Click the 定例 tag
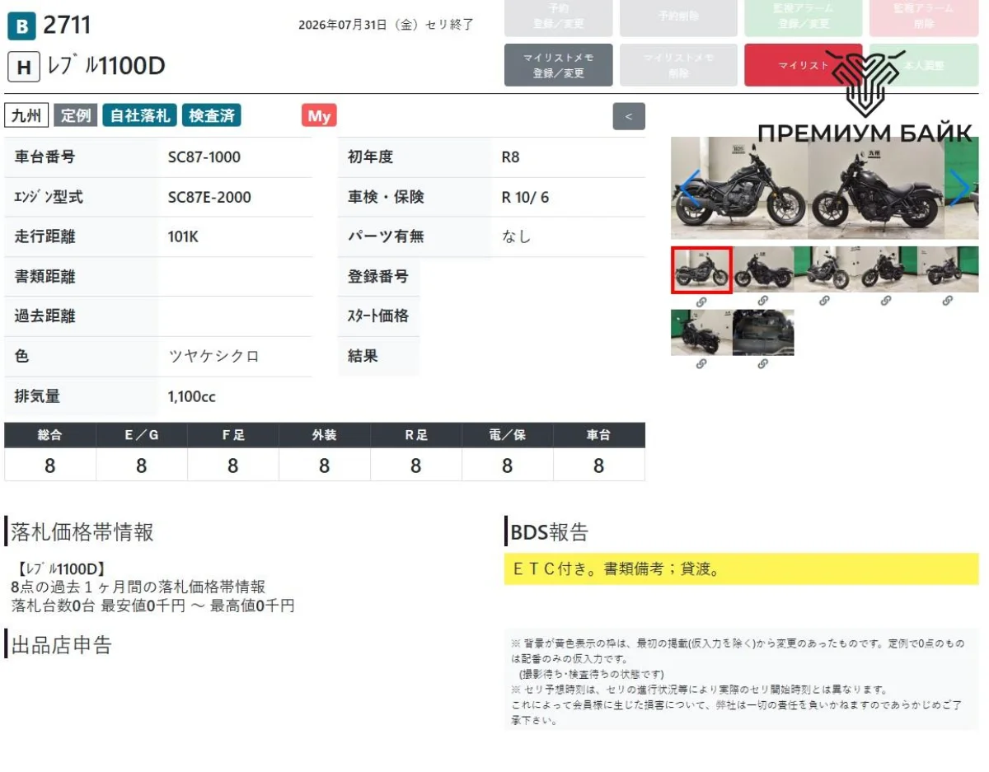The width and height of the screenshot is (989, 772). click(76, 115)
